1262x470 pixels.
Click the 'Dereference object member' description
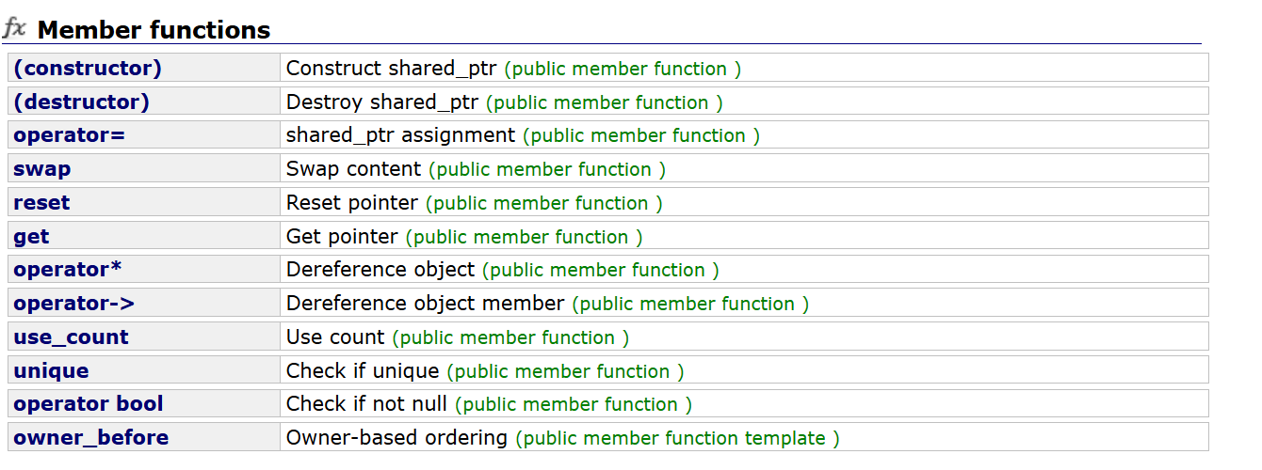coord(425,304)
